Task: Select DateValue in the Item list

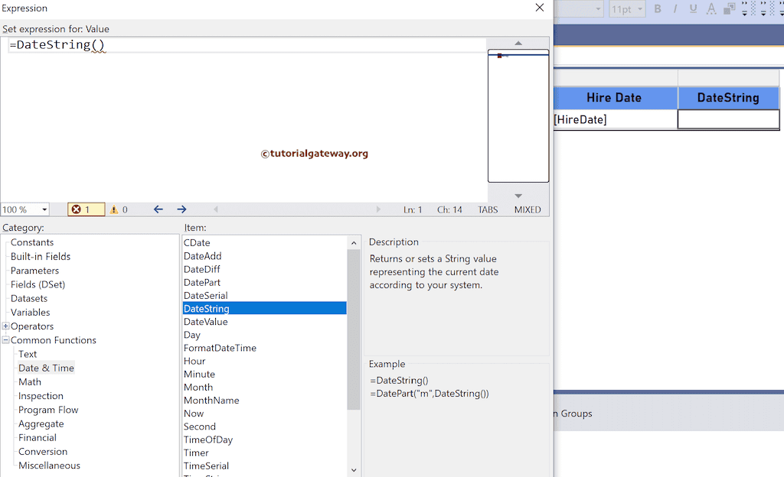Action: tap(205, 321)
